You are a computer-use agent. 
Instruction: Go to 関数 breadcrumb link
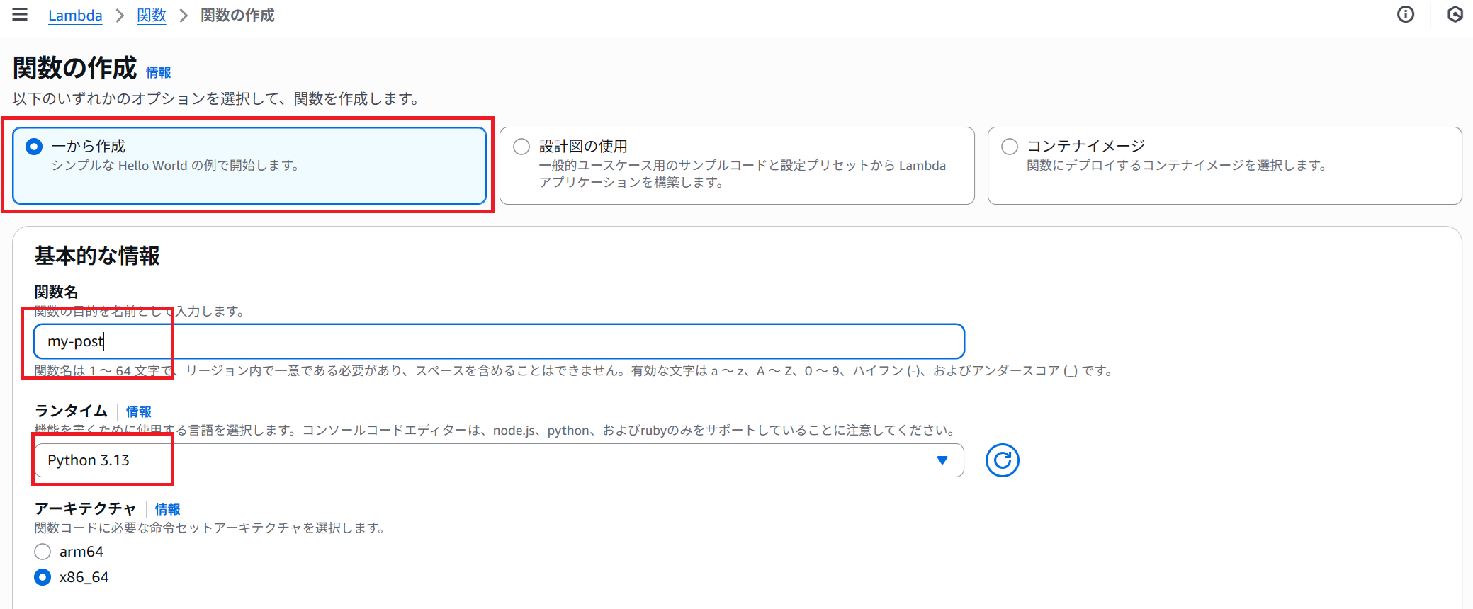click(x=152, y=16)
